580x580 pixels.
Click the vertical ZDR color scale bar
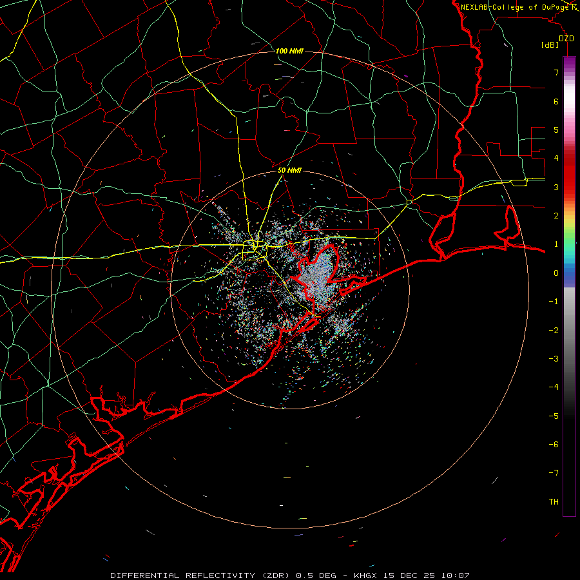(x=569, y=287)
